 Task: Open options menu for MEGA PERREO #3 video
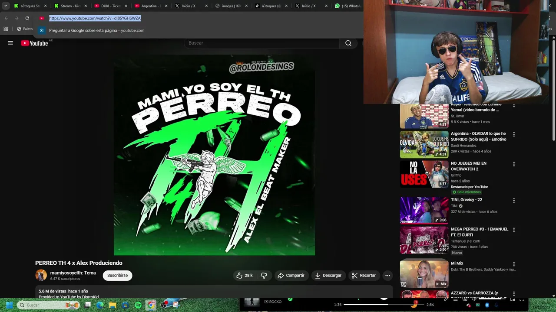(514, 230)
